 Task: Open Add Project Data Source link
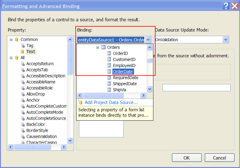coord(111,102)
